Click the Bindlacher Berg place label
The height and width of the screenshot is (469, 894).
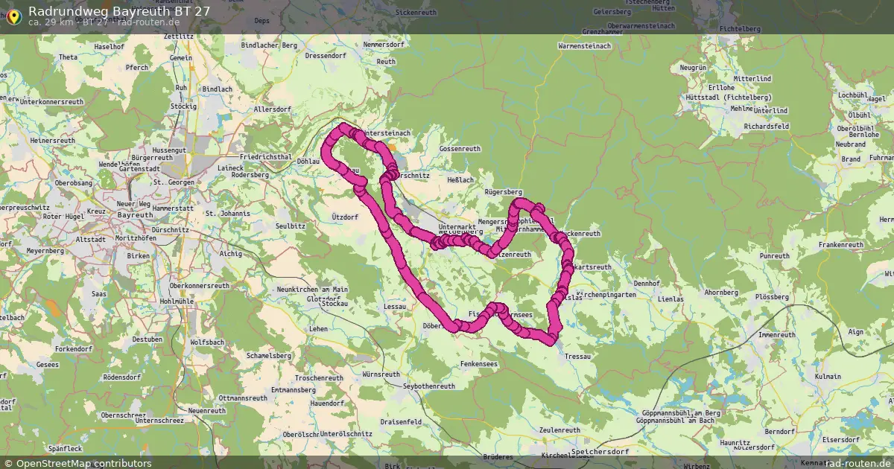[270, 45]
